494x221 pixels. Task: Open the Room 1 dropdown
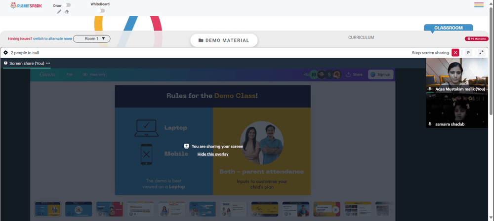tap(92, 38)
